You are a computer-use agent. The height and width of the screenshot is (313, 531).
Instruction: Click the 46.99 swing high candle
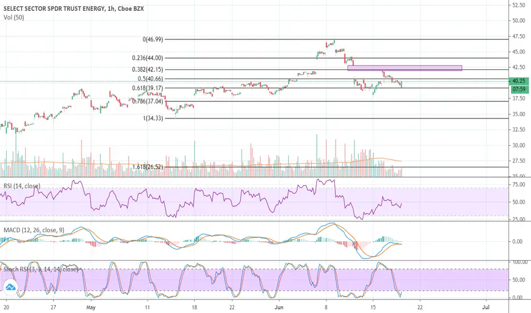point(334,42)
